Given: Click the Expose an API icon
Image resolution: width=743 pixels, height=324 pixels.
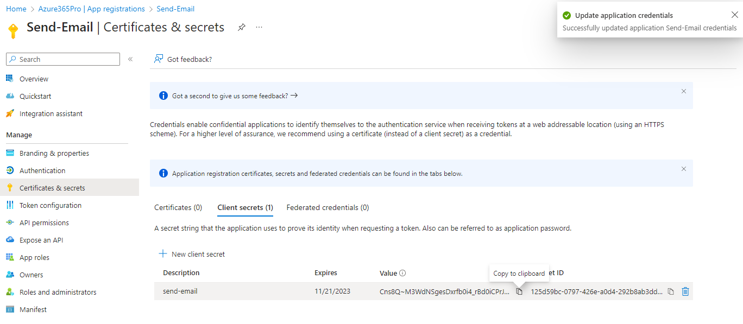Looking at the screenshot, I should [x=9, y=240].
